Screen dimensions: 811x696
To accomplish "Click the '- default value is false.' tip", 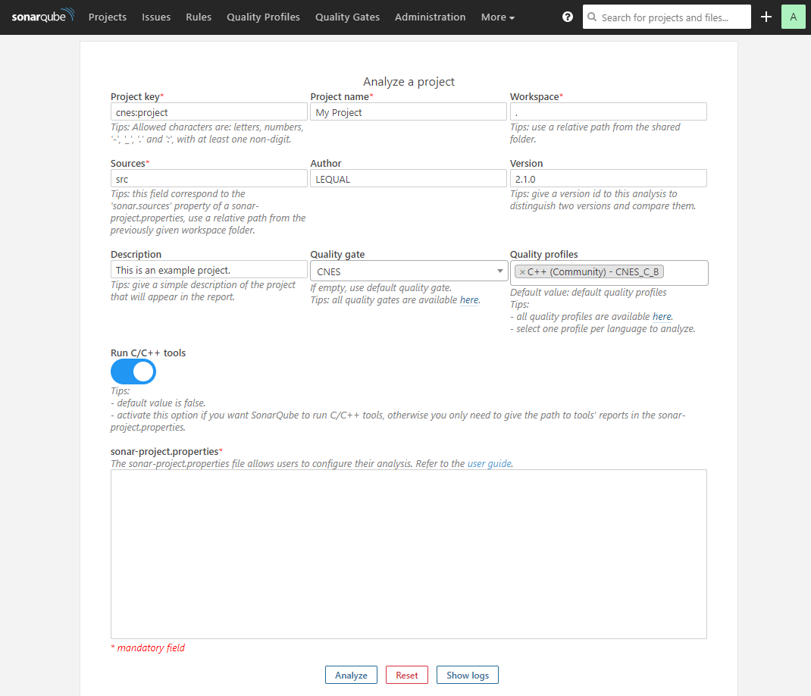I will point(158,403).
